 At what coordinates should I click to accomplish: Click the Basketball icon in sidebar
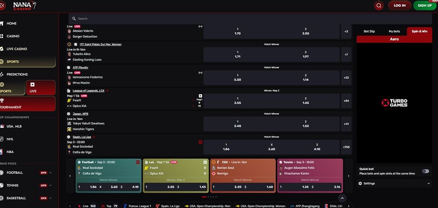[x=1, y=198]
